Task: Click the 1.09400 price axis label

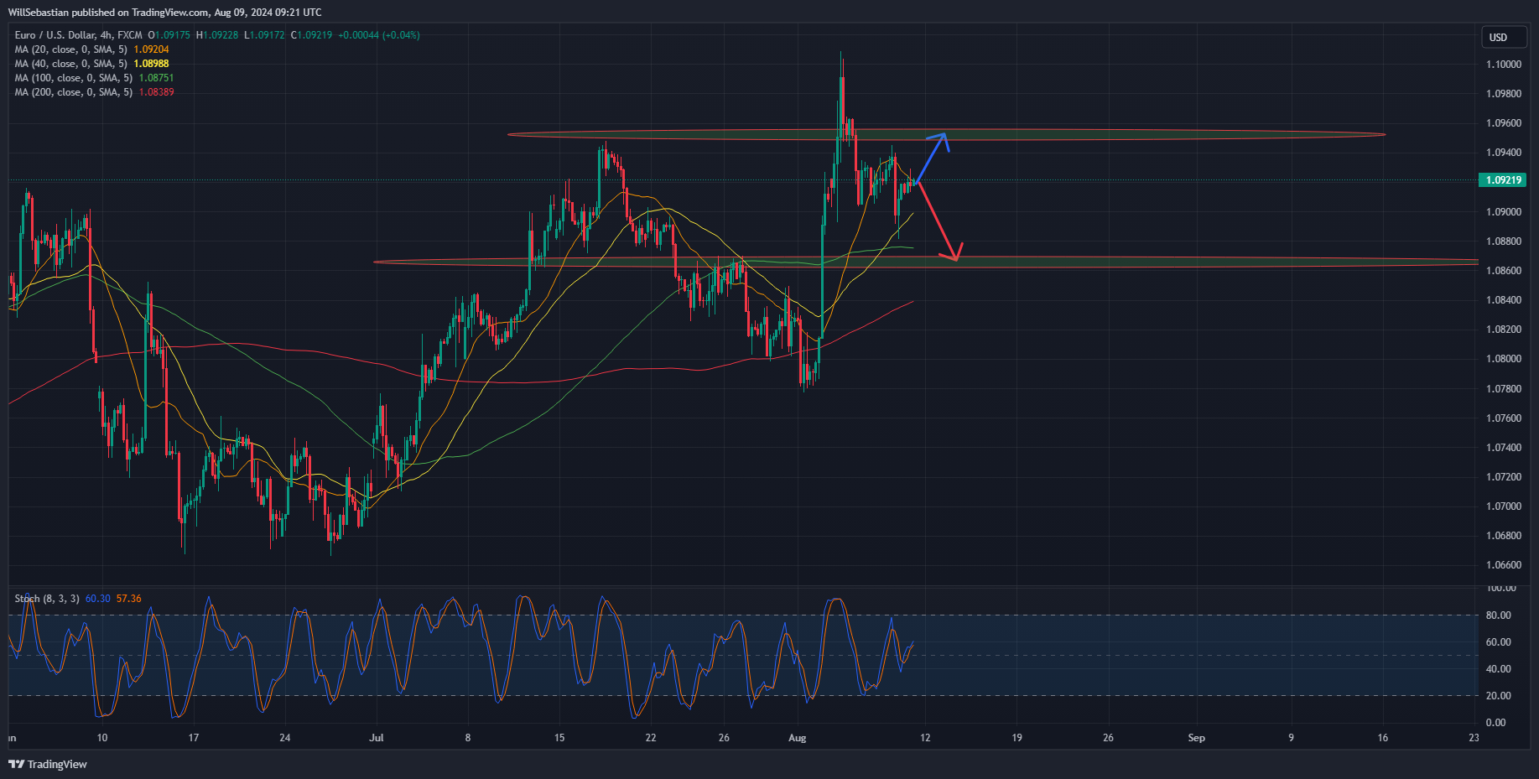Action: [x=1503, y=153]
